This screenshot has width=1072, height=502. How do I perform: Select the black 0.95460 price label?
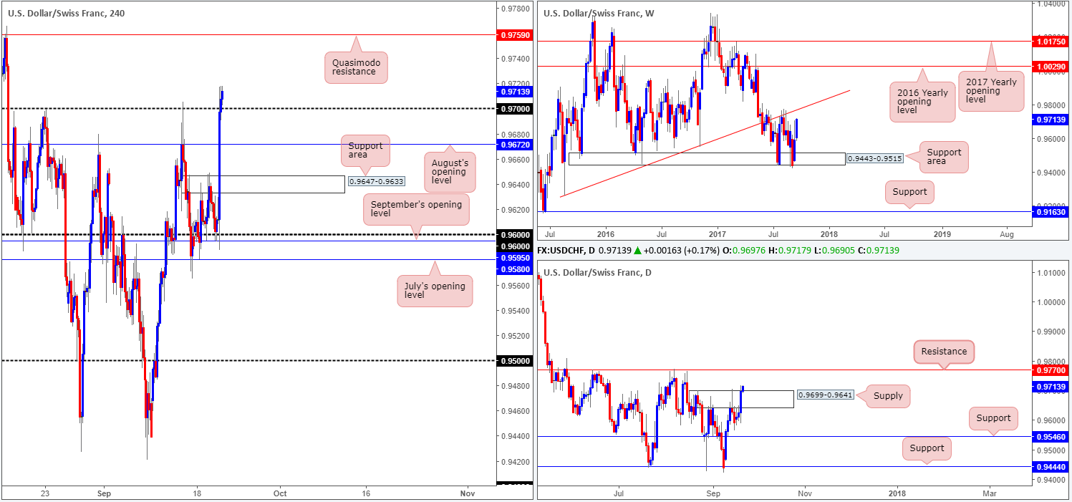[1051, 436]
